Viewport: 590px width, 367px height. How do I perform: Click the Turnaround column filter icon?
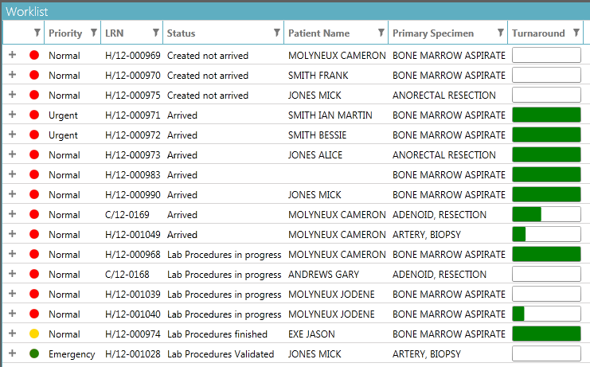click(x=576, y=33)
